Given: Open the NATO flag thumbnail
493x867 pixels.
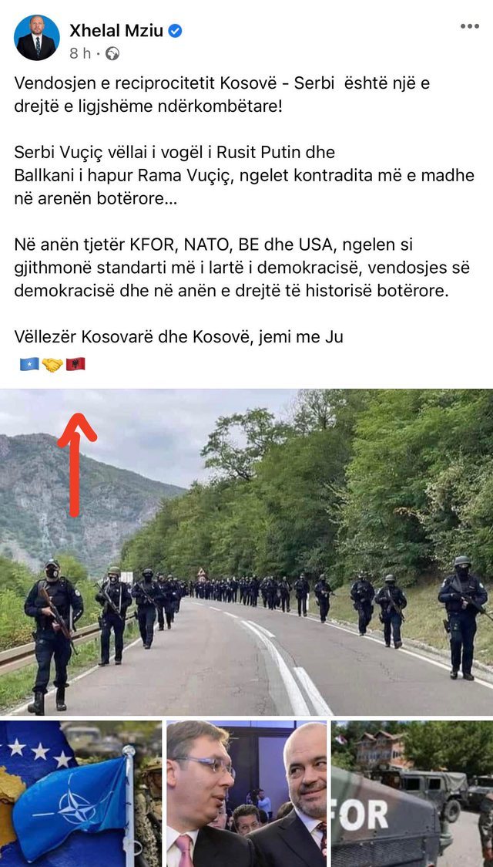Looking at the screenshot, I should coord(81,794).
